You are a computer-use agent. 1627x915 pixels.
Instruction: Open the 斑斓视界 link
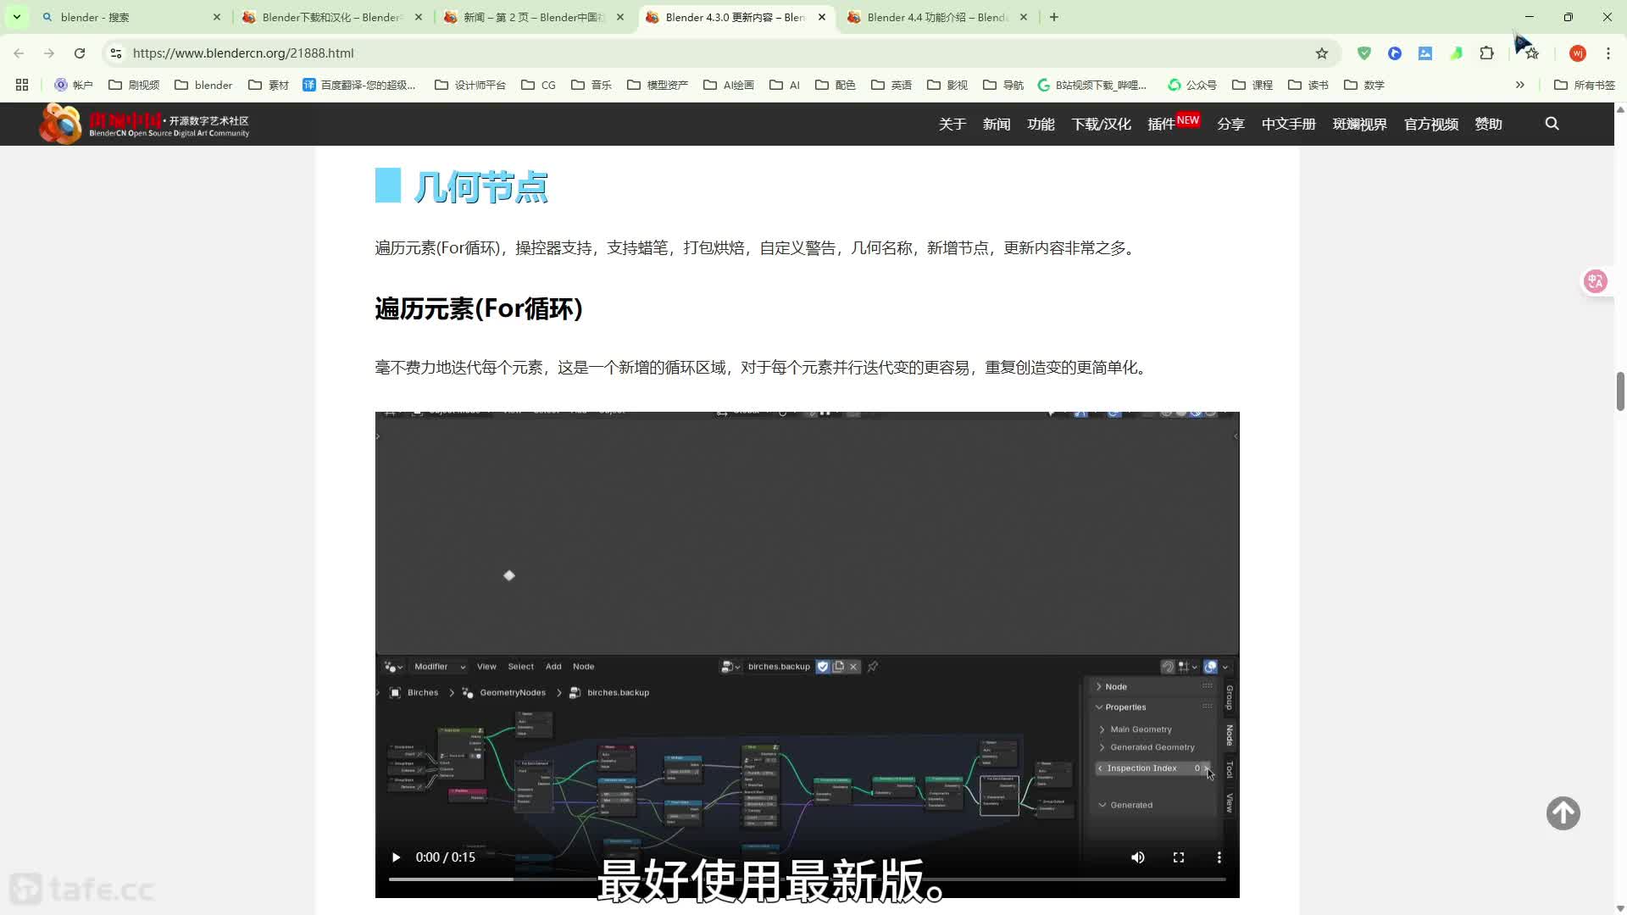1359,124
